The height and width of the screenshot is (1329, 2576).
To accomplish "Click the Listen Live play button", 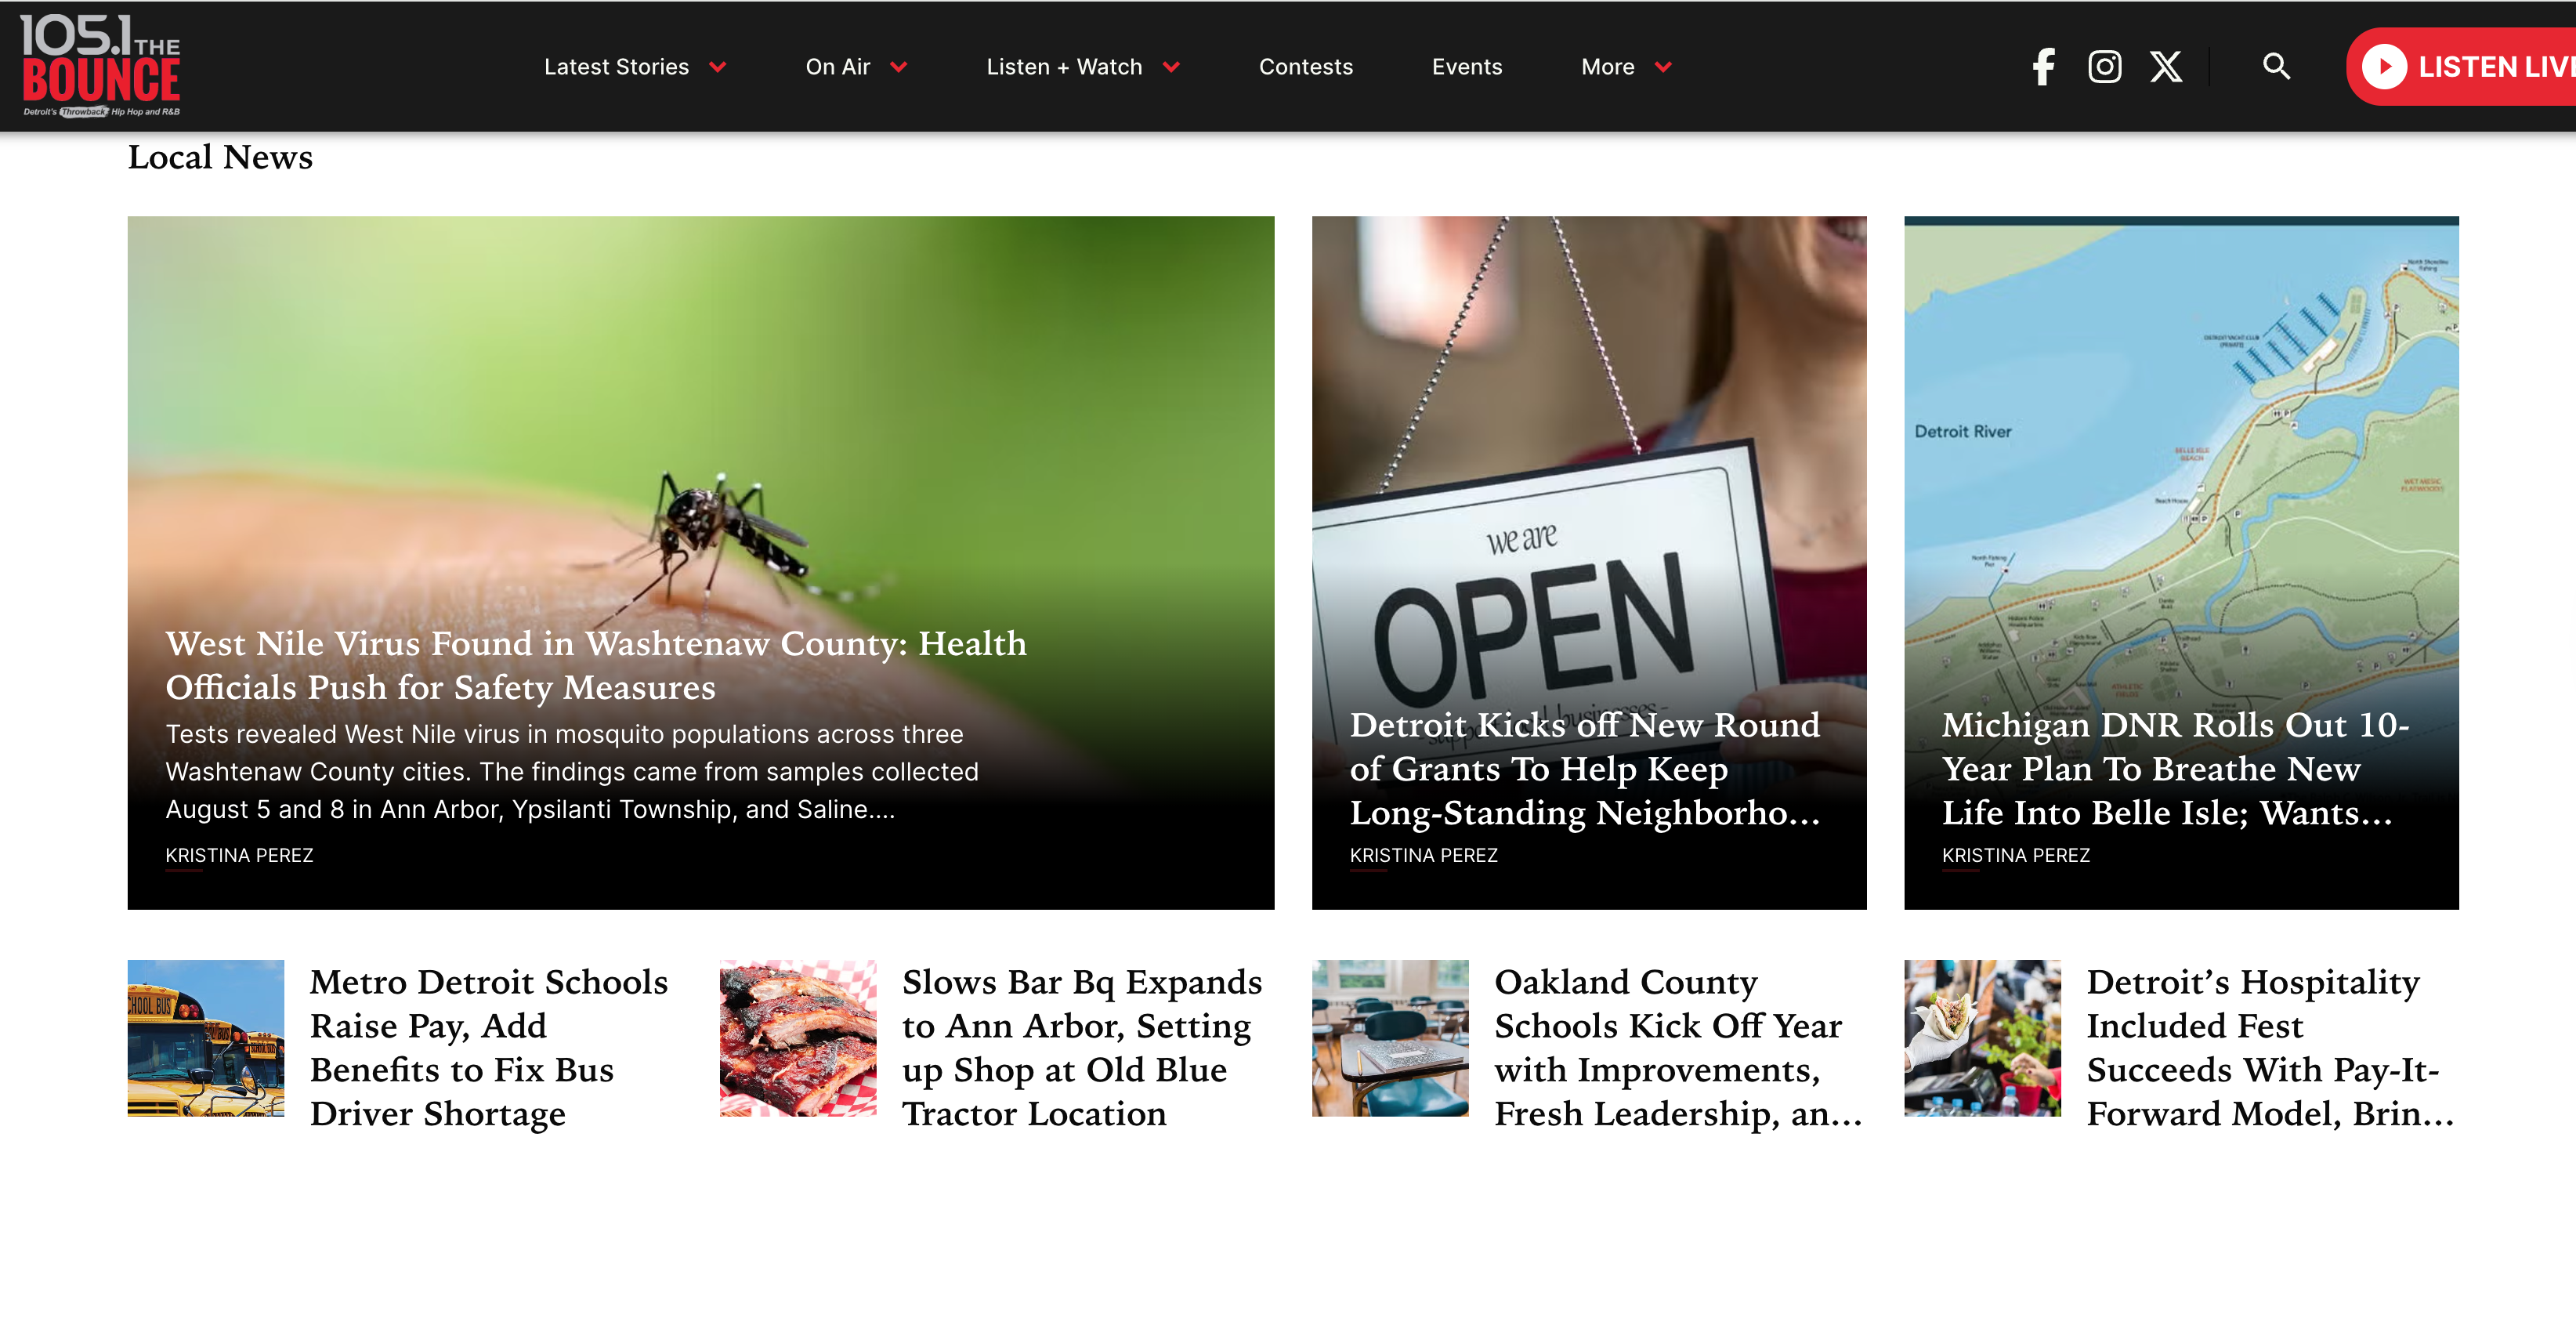I will pos(2385,67).
